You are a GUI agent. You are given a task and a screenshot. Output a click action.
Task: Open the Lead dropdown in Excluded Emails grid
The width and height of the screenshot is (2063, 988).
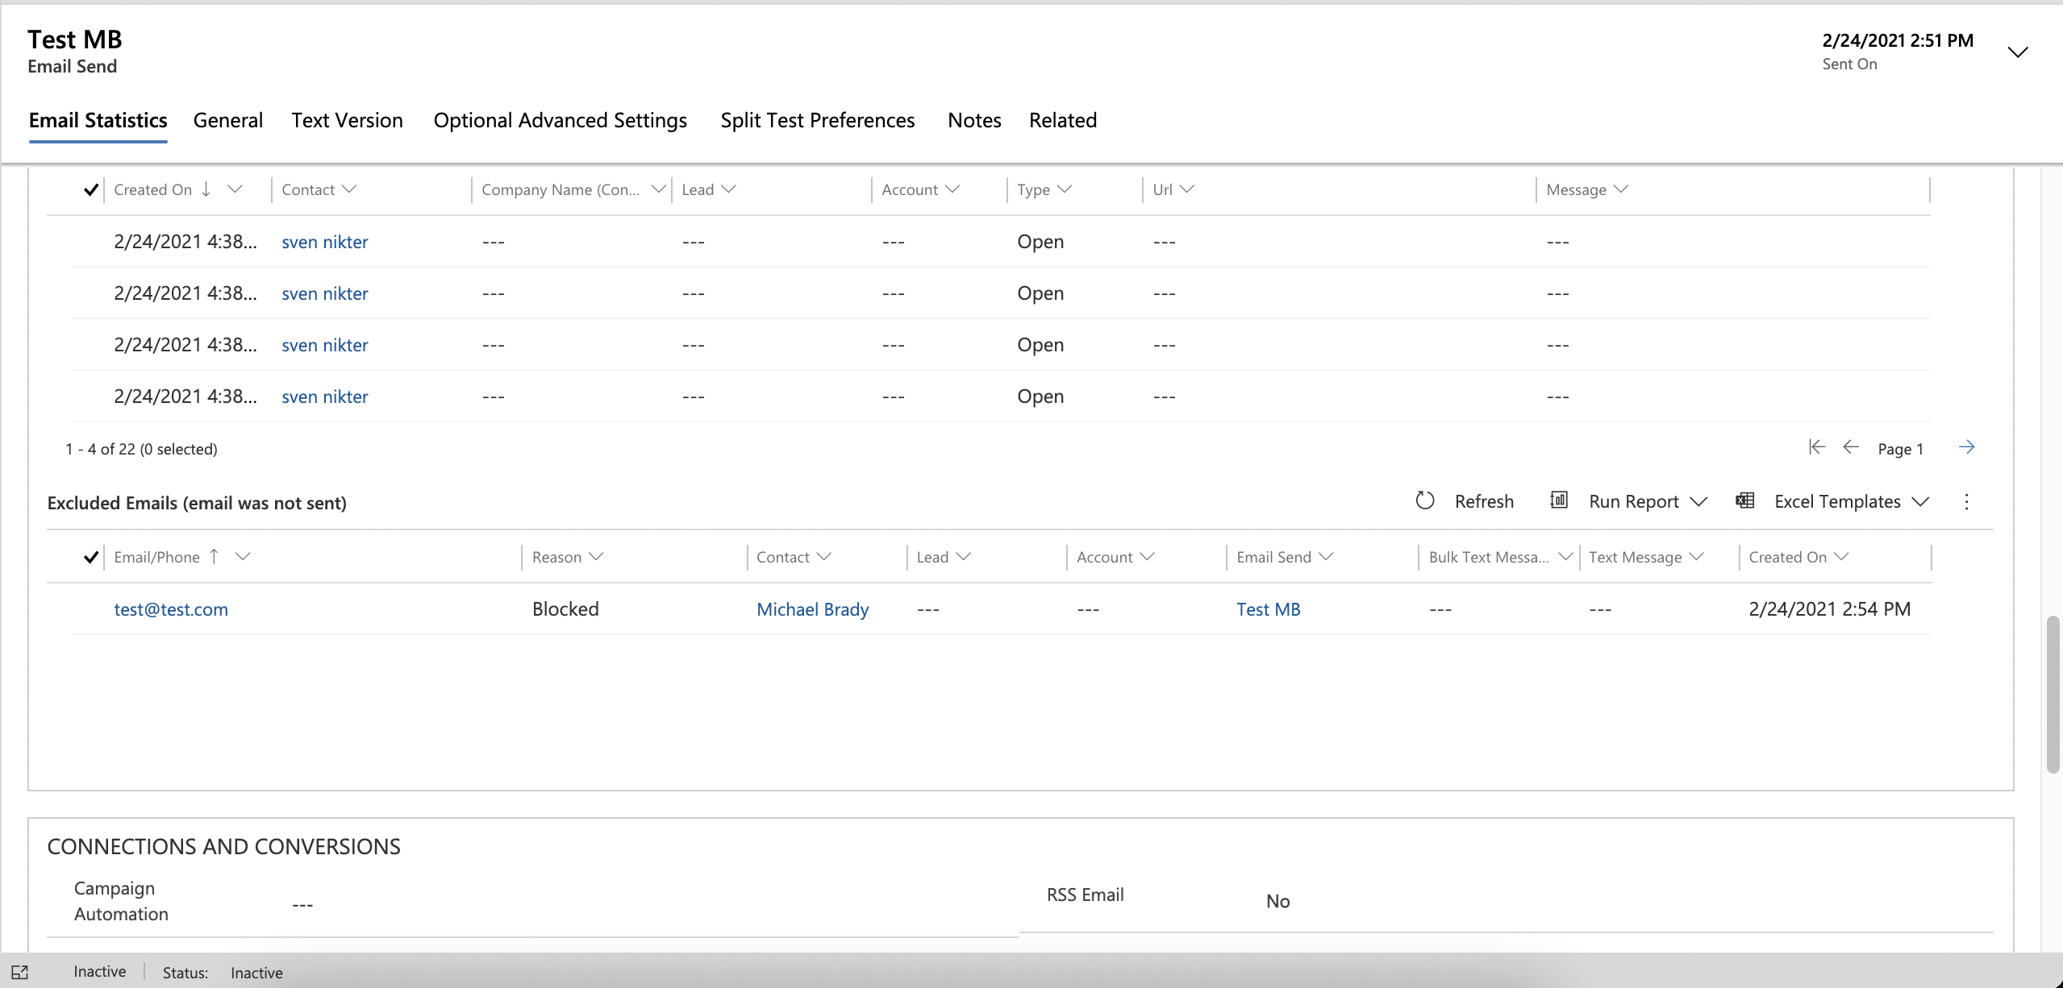[963, 557]
